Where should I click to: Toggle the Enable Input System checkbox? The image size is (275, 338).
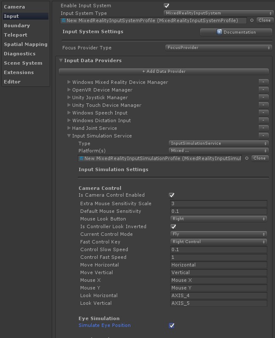(166, 6)
